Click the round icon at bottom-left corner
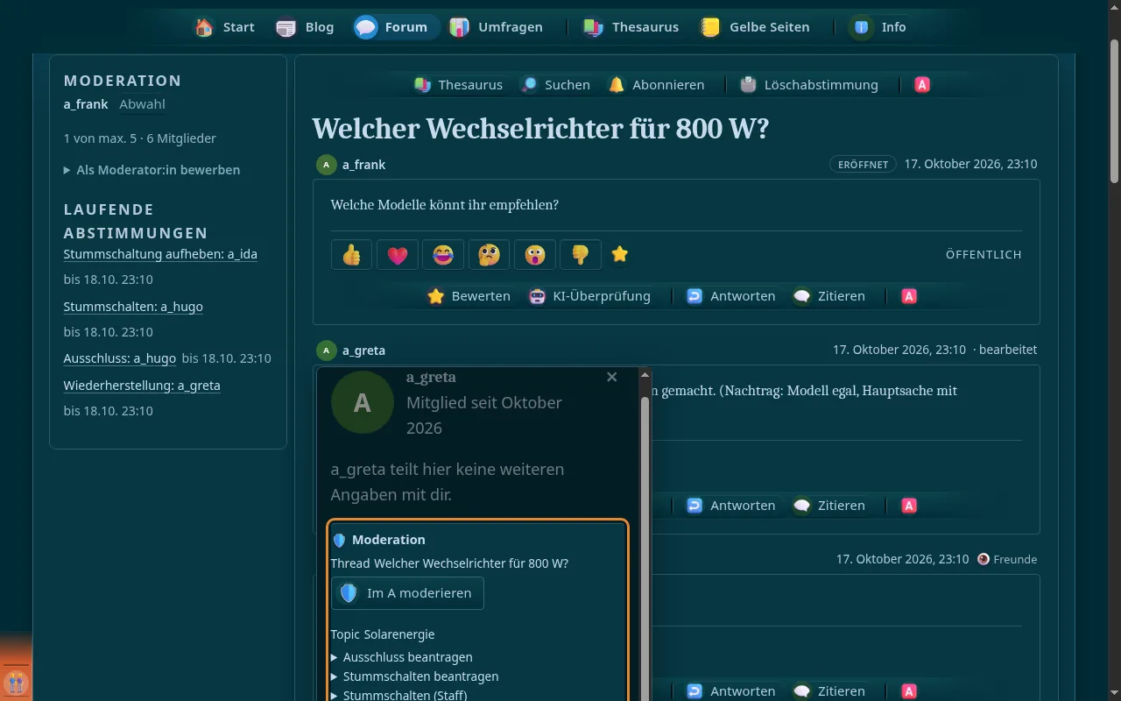The height and width of the screenshot is (701, 1121). click(16, 683)
